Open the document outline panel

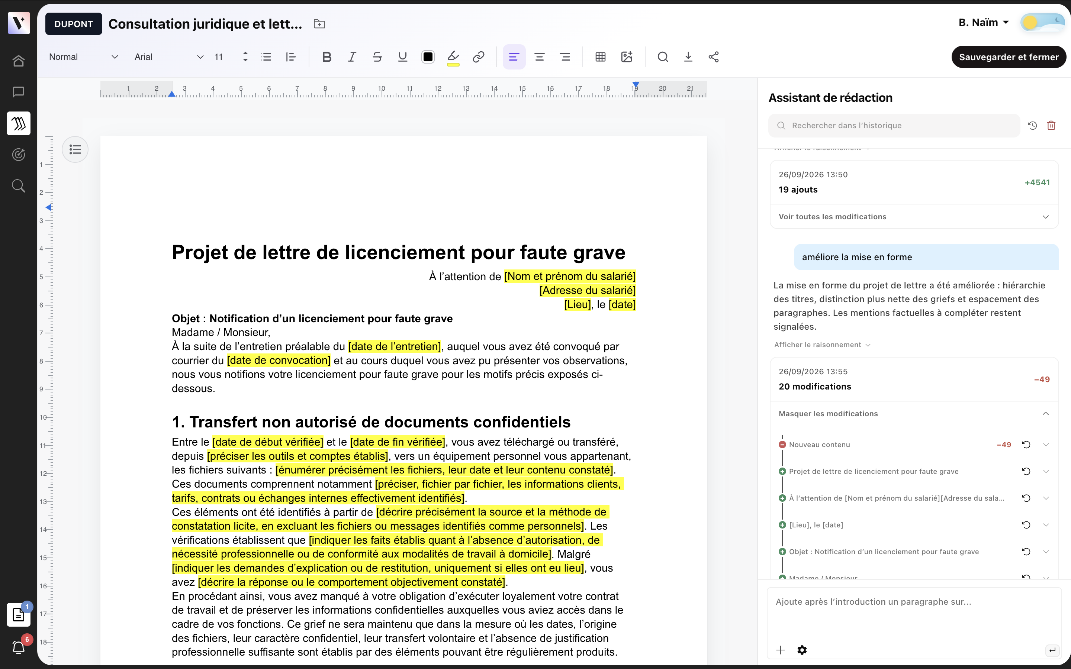tap(75, 149)
